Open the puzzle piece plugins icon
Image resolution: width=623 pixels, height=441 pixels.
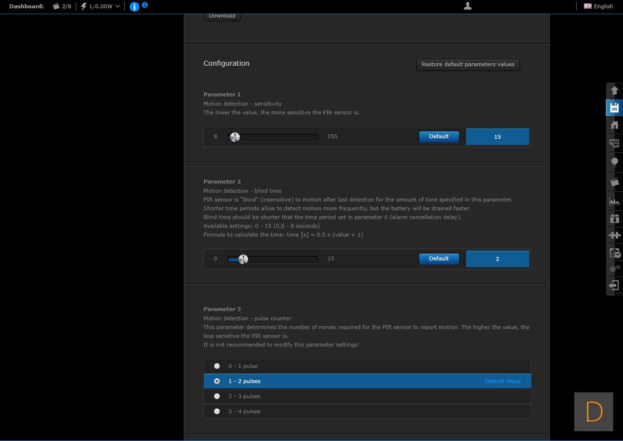coord(614,236)
